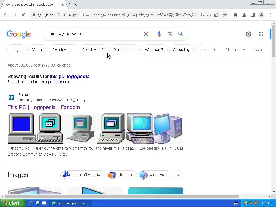Open the cyan-screen computer with window icon thumbnail
Screen dimensions: 276x207
click(x=50, y=129)
